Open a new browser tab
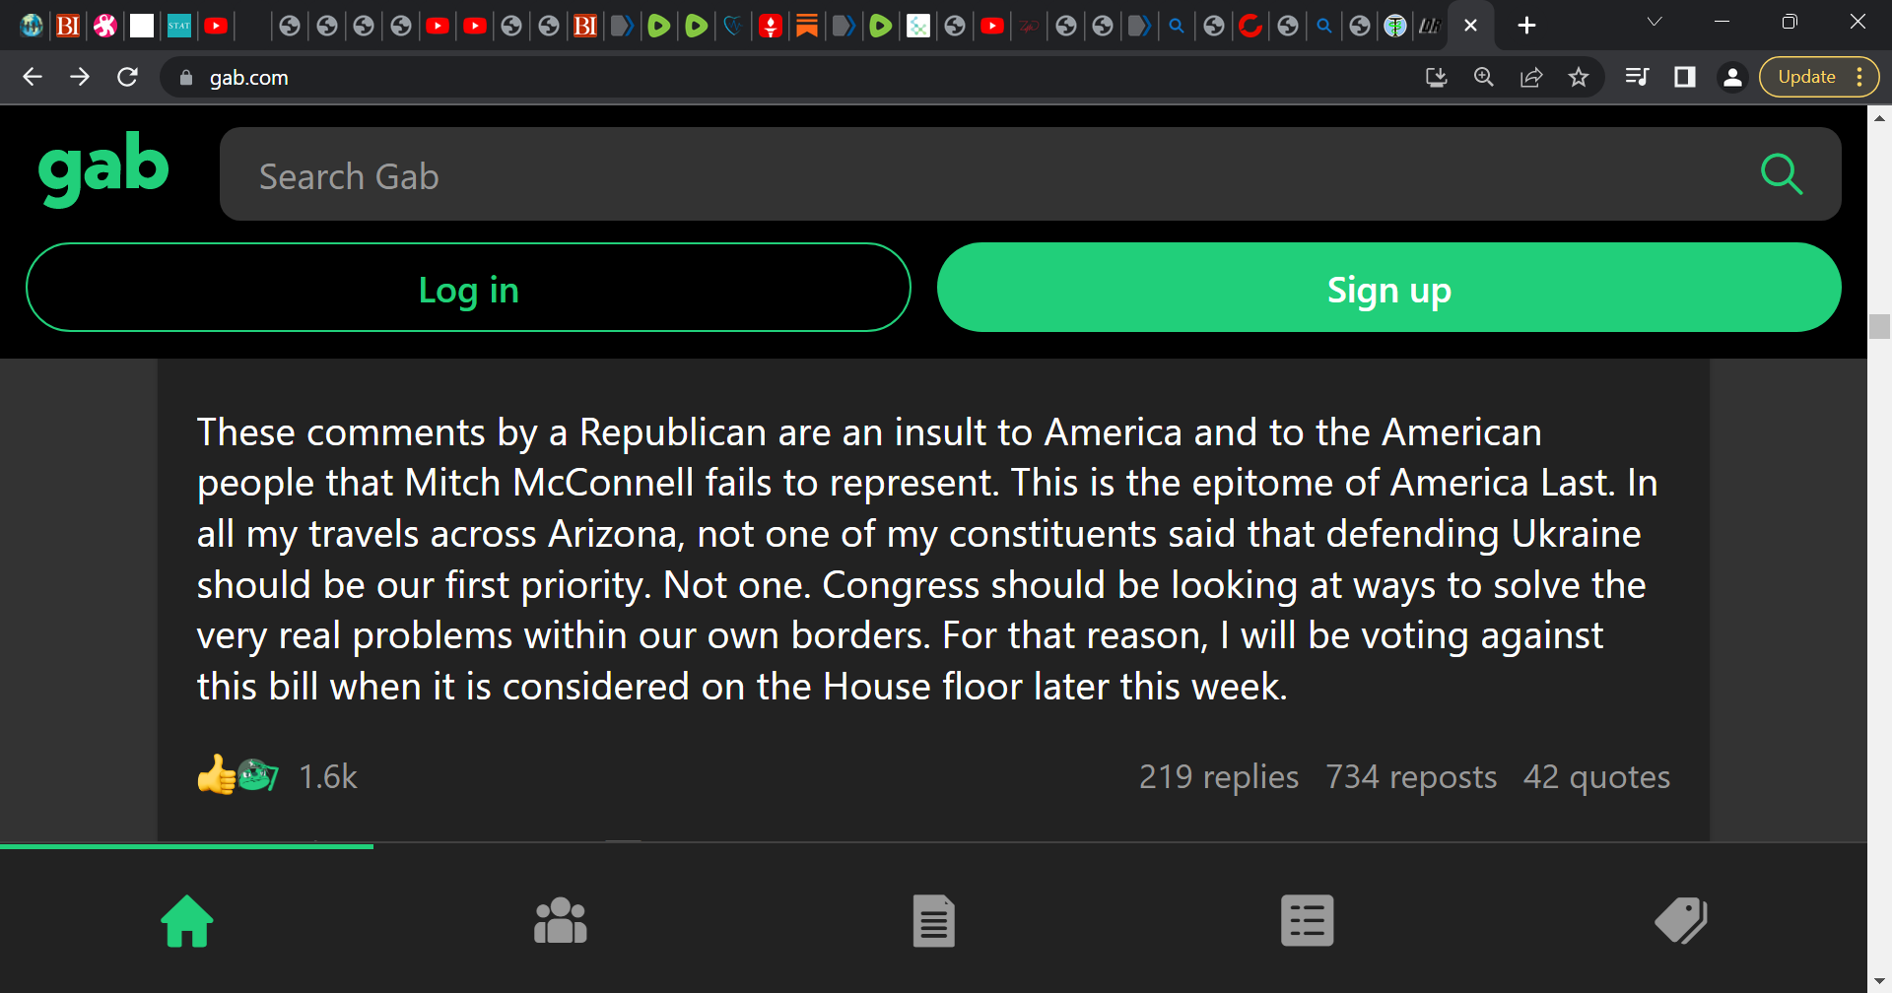 [1526, 26]
